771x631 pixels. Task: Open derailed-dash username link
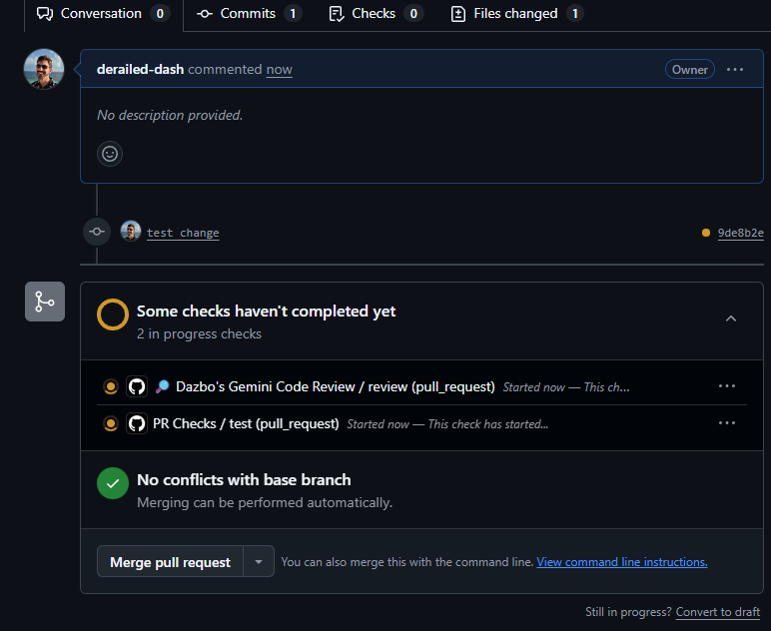140,69
